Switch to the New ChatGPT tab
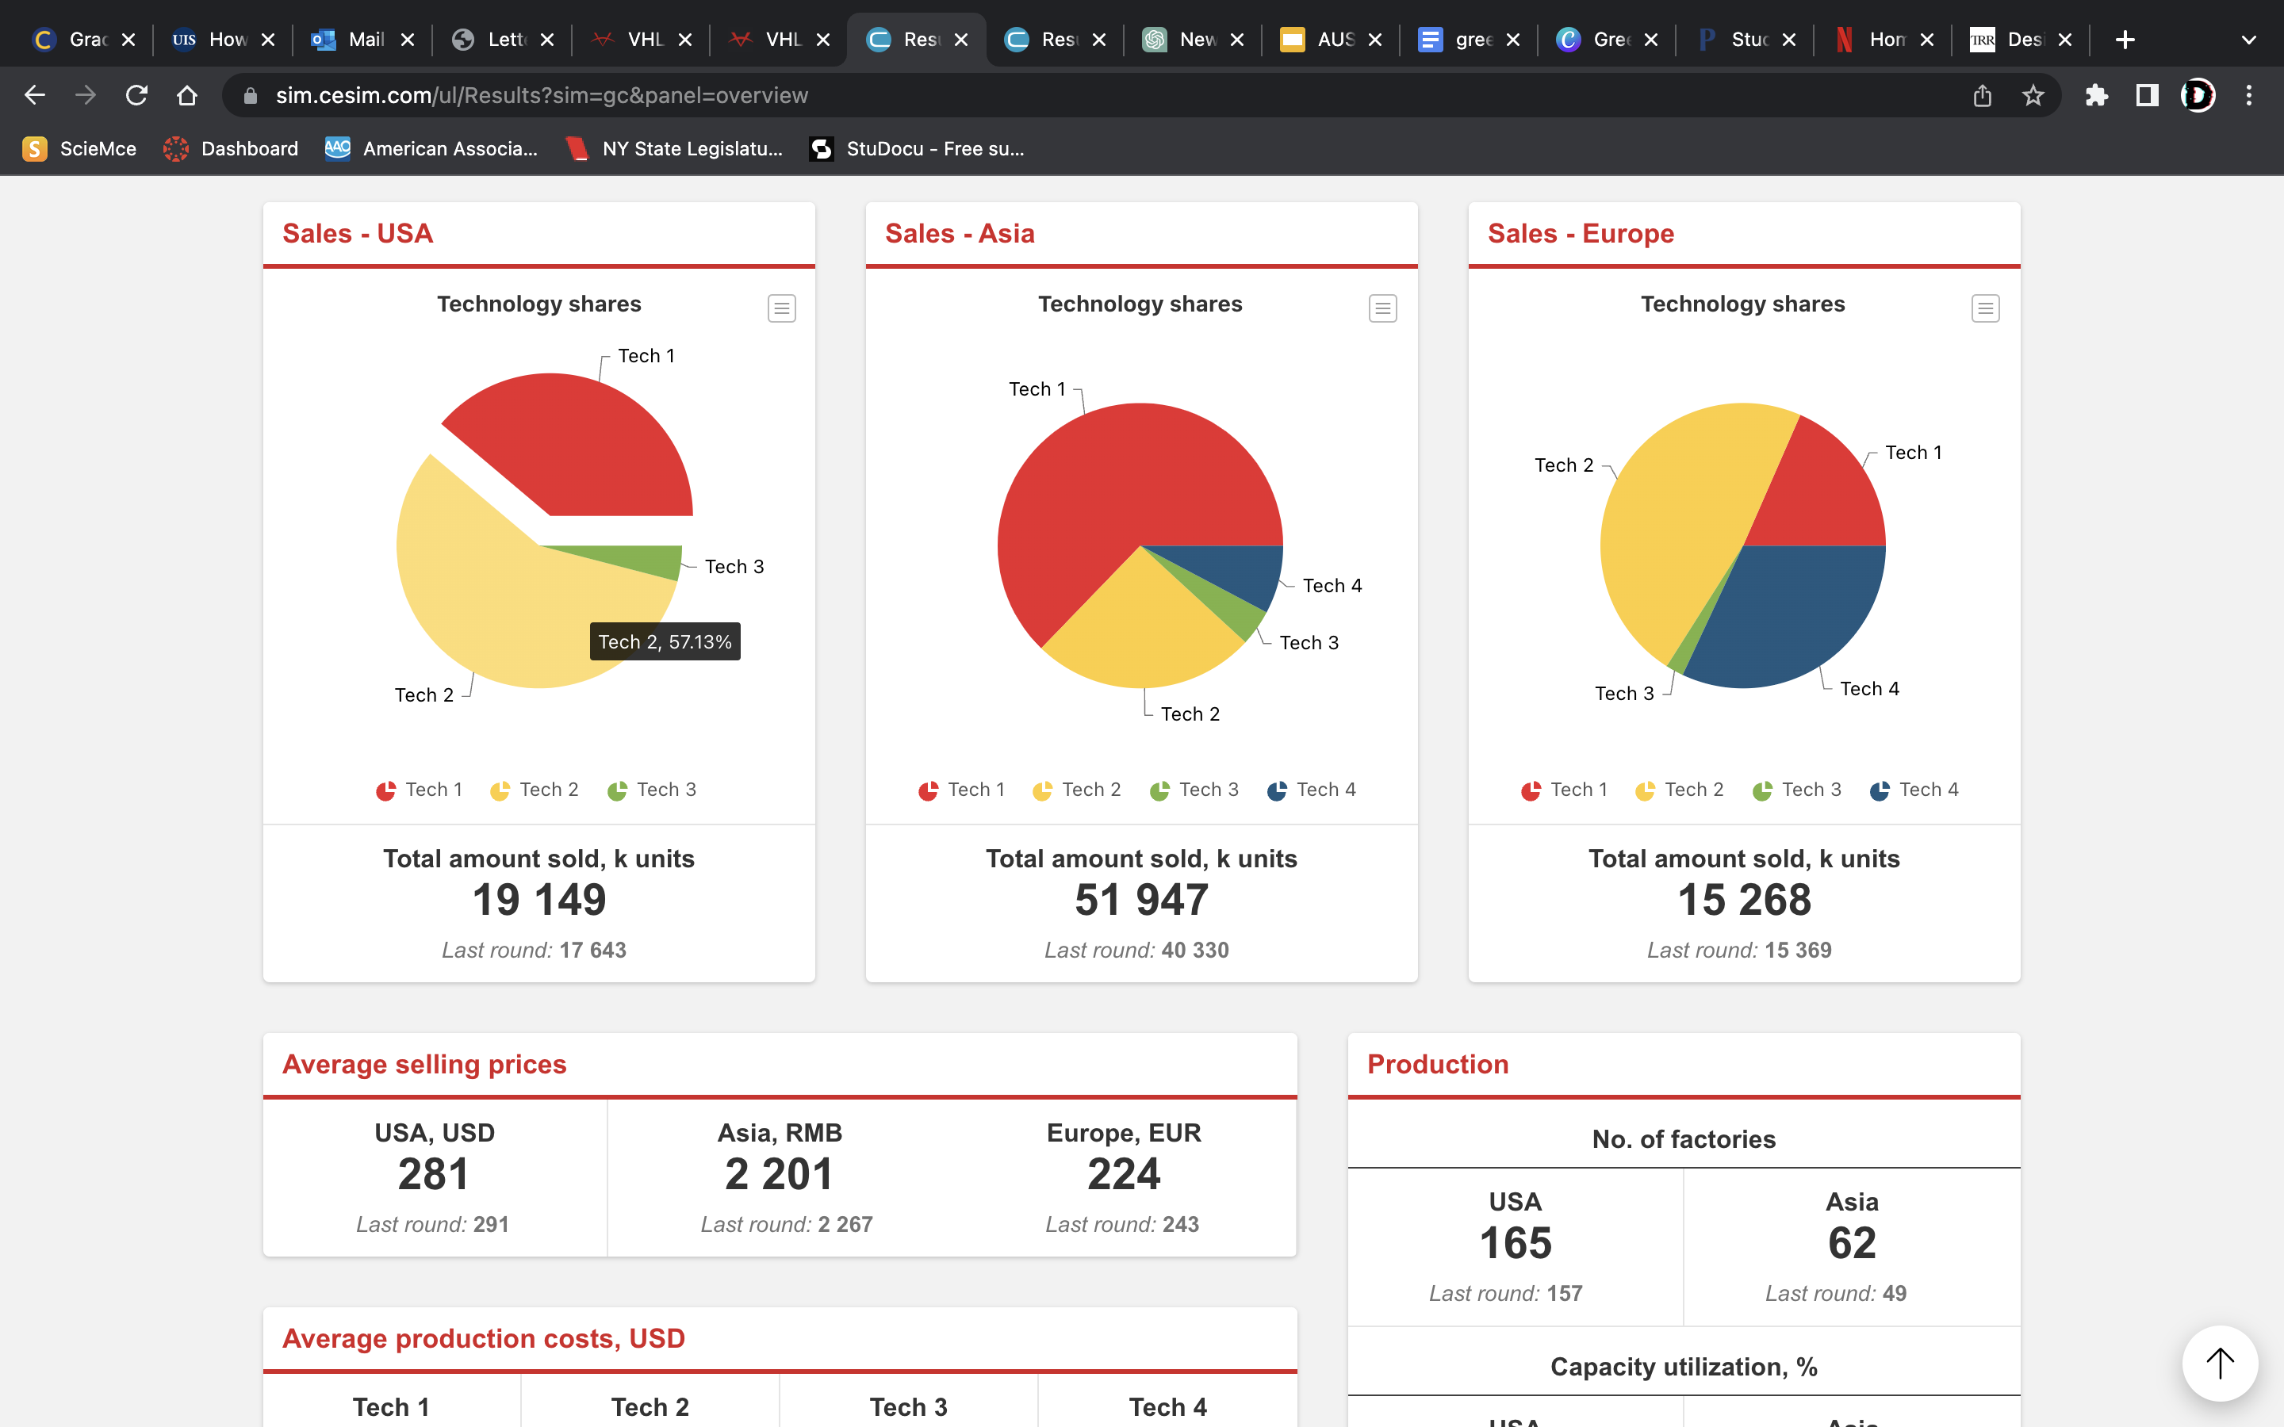 [1193, 40]
